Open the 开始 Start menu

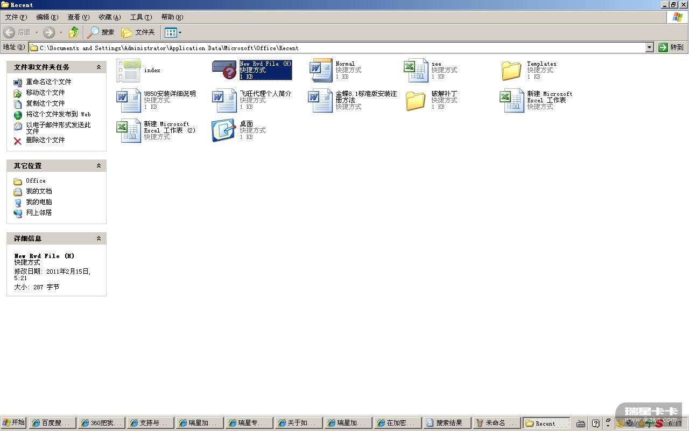[13, 423]
